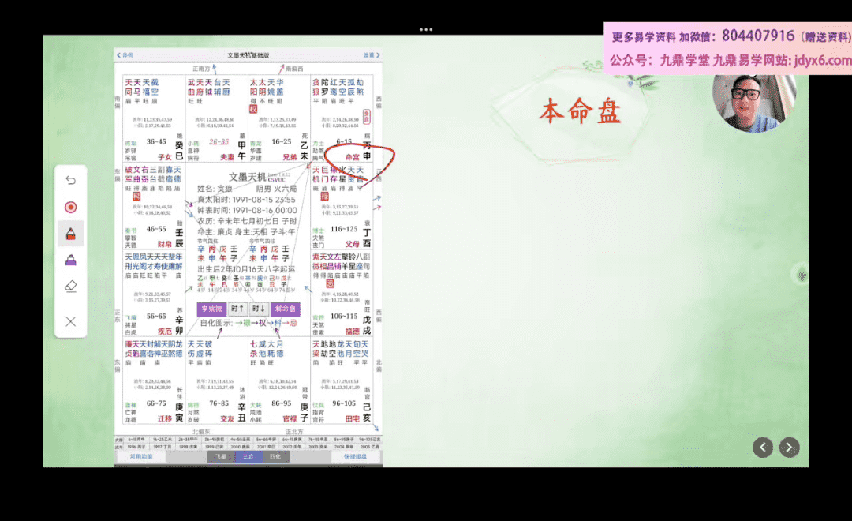Pick the eraser tool
852x521 pixels.
(70, 287)
